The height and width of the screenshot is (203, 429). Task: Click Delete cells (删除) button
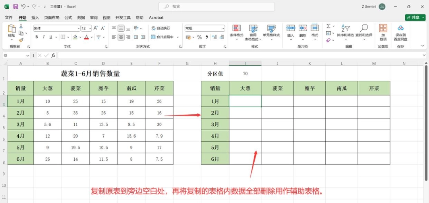(x=303, y=32)
